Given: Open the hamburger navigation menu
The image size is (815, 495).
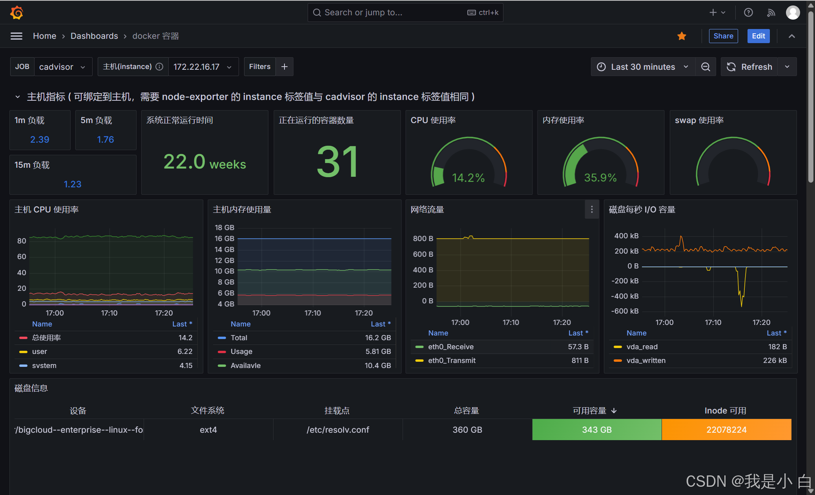Looking at the screenshot, I should (x=16, y=36).
